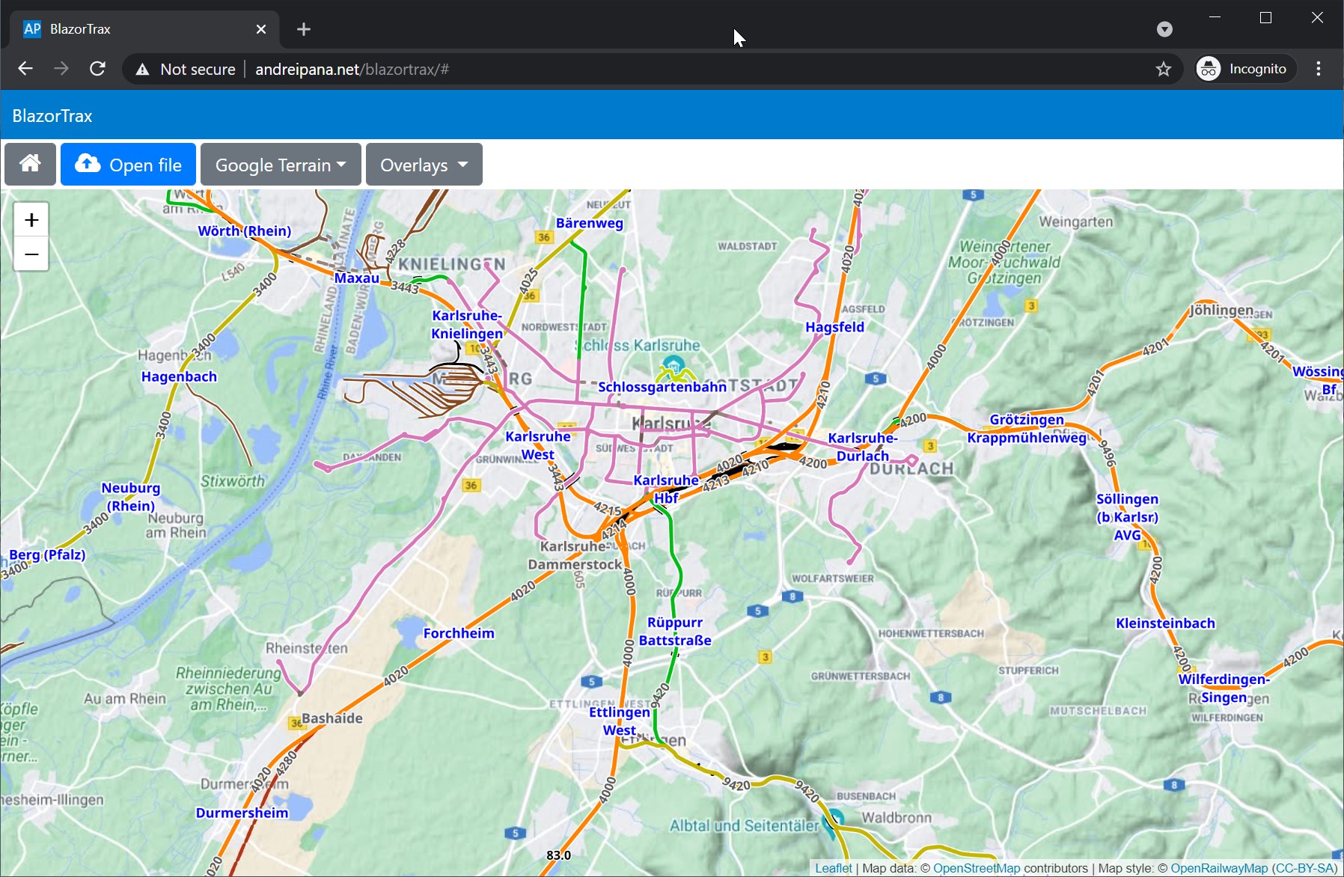Click the Wilferdingen-Singen station label
The image size is (1344, 877).
pos(1224,688)
